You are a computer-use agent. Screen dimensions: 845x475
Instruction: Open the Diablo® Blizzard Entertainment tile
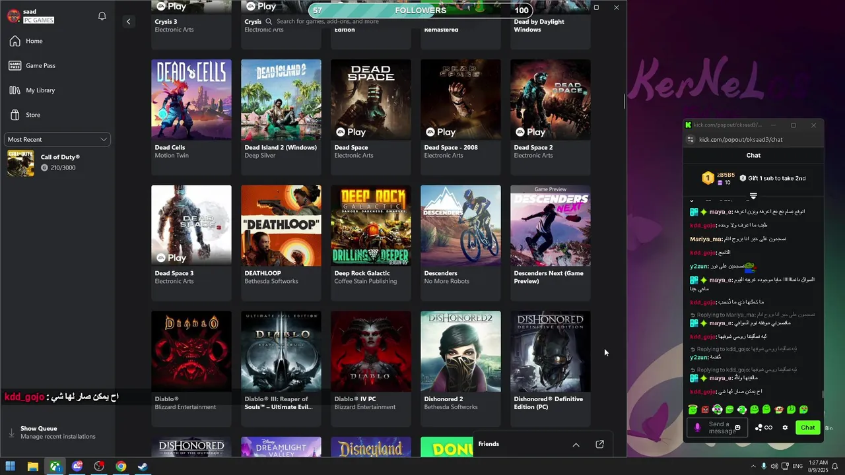pyautogui.click(x=191, y=368)
